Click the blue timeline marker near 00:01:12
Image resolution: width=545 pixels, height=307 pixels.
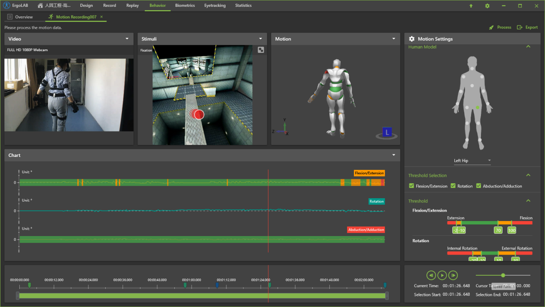217,285
